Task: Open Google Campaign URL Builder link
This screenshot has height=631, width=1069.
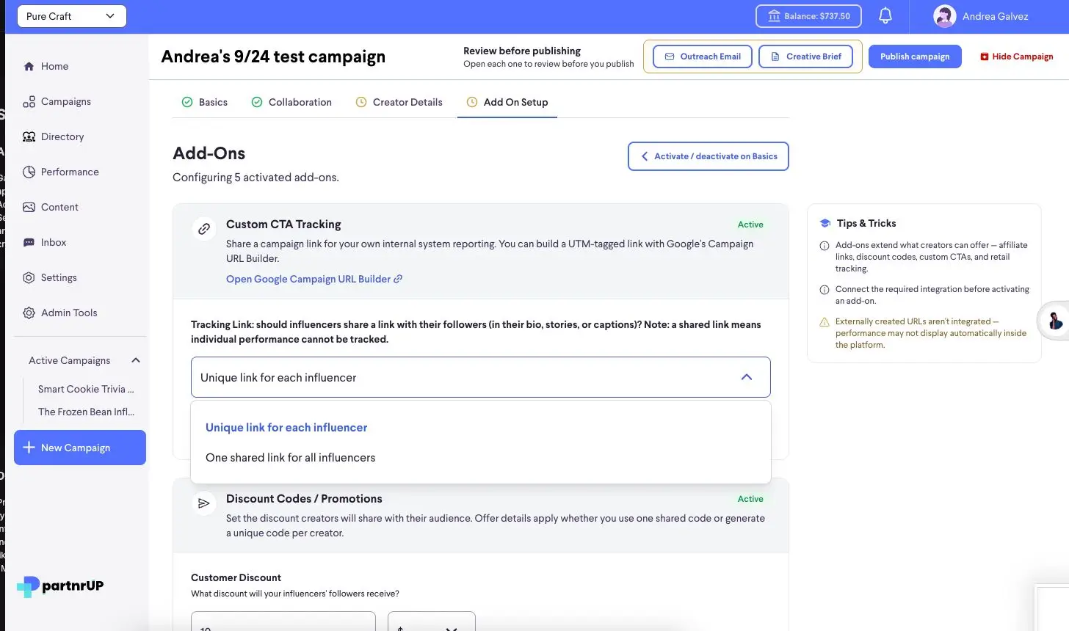Action: [314, 279]
